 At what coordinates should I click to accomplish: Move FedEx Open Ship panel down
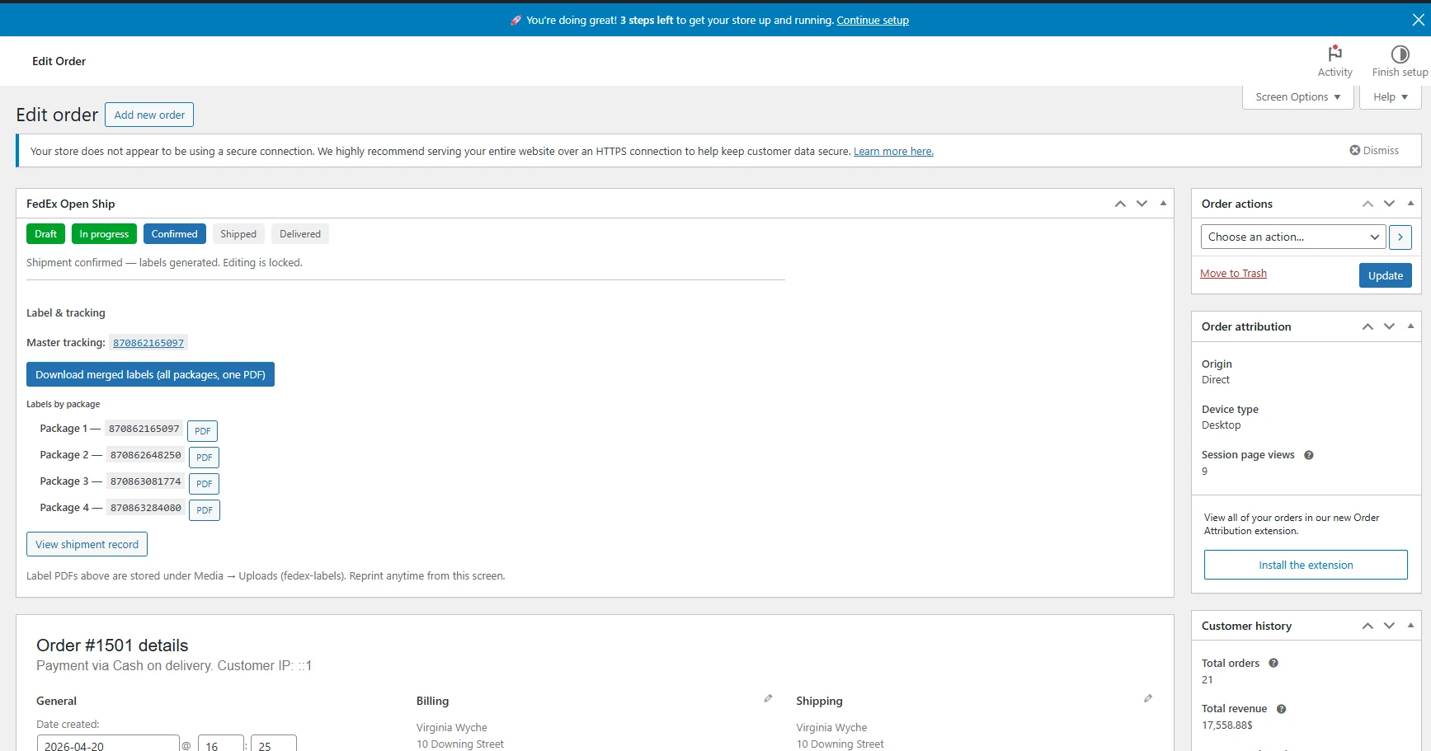(1142, 204)
